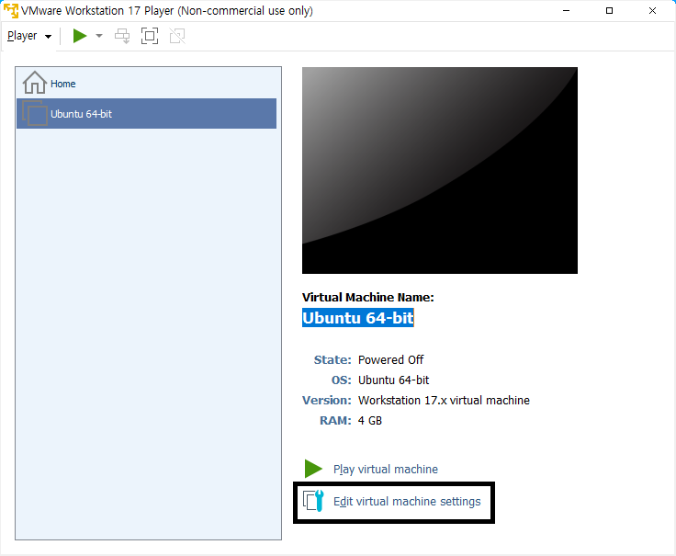The height and width of the screenshot is (556, 676).
Task: Minimize the VMware Player window
Action: tap(567, 10)
